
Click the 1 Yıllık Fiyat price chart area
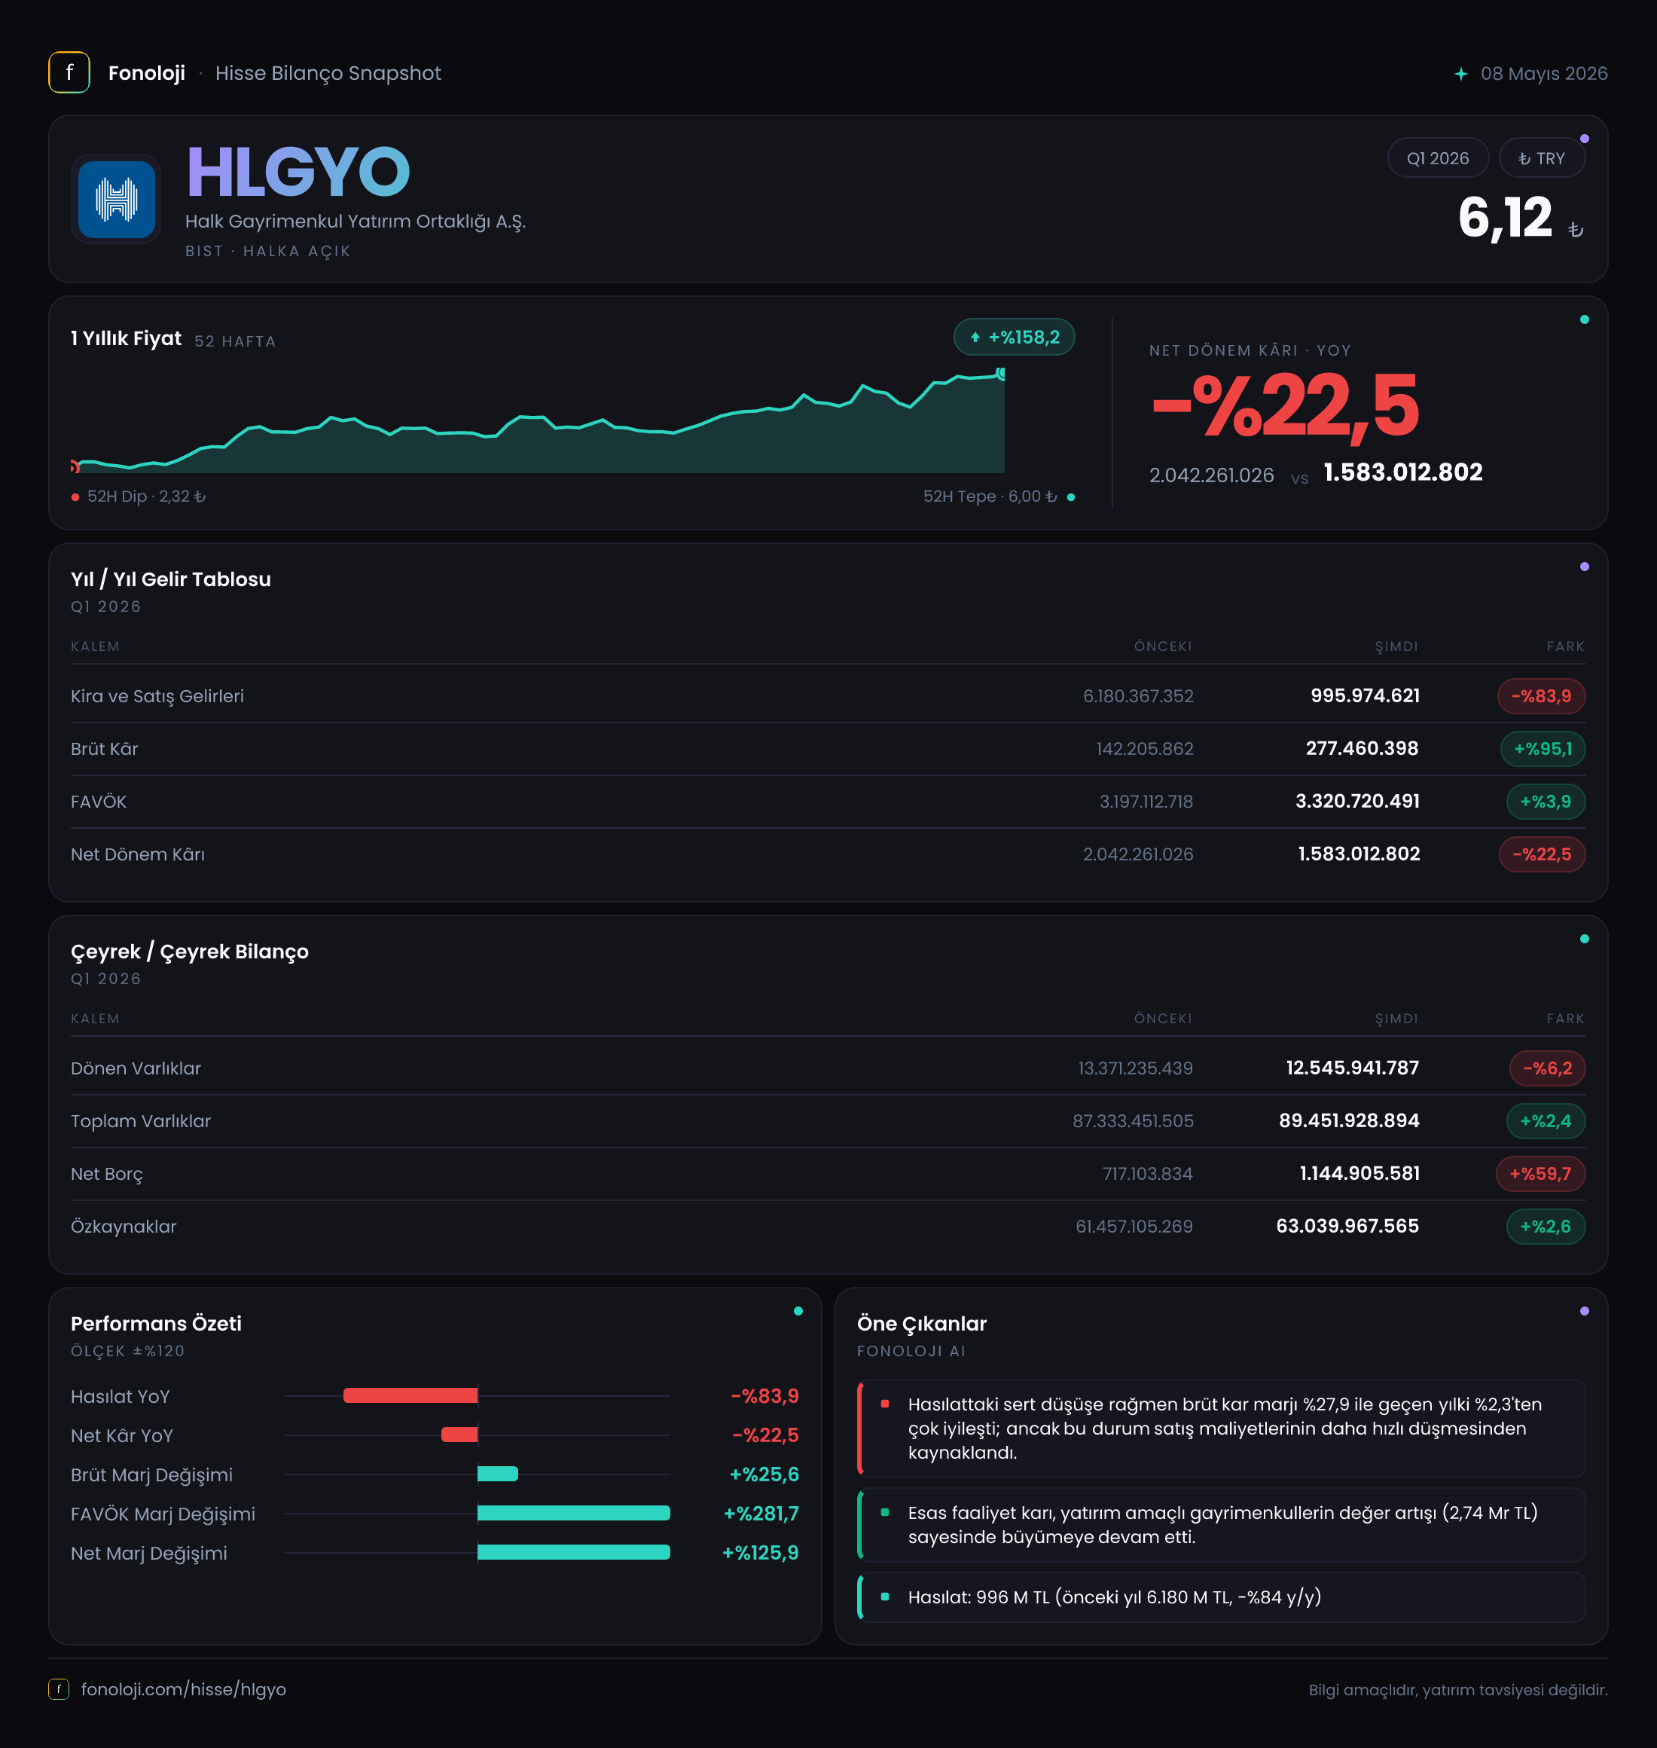coord(538,420)
